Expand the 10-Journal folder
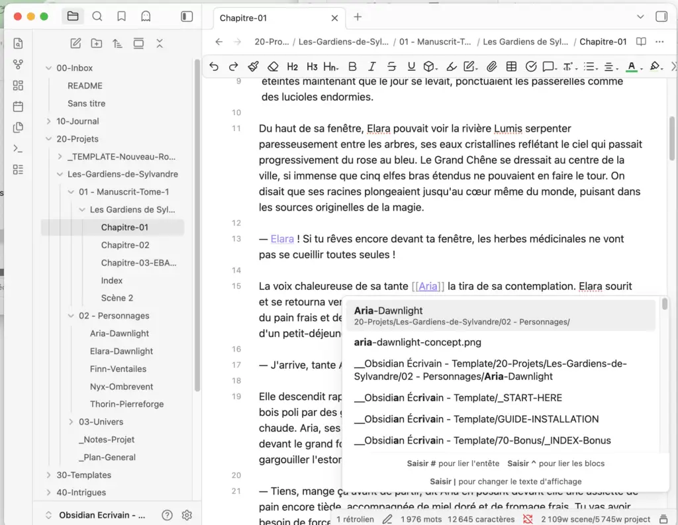Screen dimensions: 678x525 (x=48, y=121)
